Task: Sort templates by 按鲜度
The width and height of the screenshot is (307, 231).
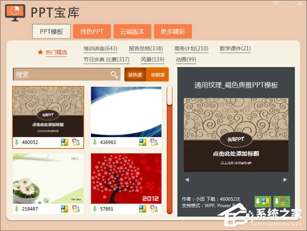Action: pos(158,75)
